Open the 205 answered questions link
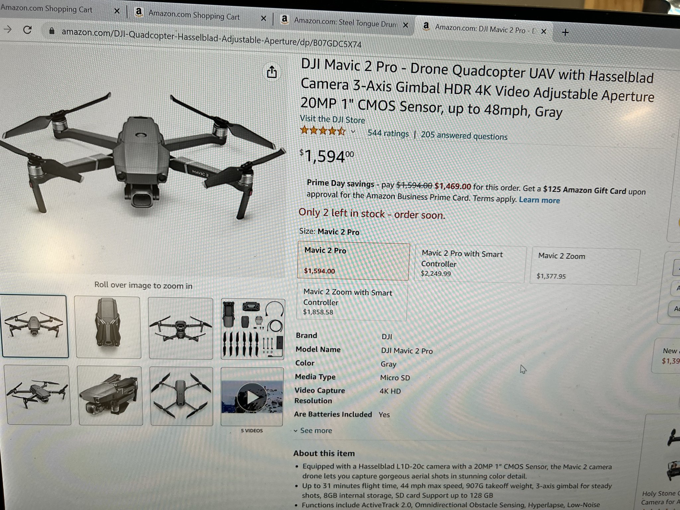 pos(464,135)
